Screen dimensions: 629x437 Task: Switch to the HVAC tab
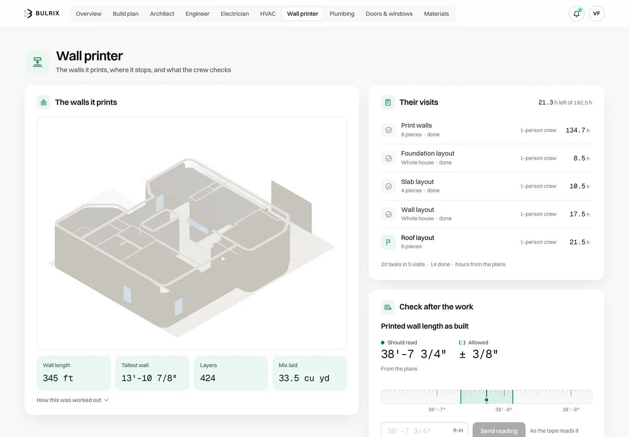[268, 14]
